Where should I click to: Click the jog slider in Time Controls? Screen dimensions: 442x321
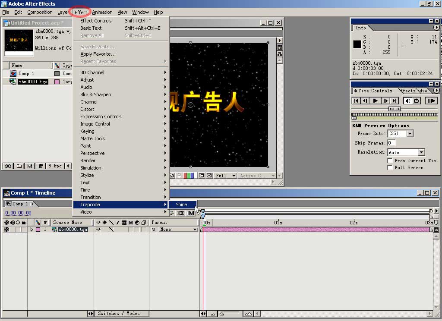(x=395, y=109)
